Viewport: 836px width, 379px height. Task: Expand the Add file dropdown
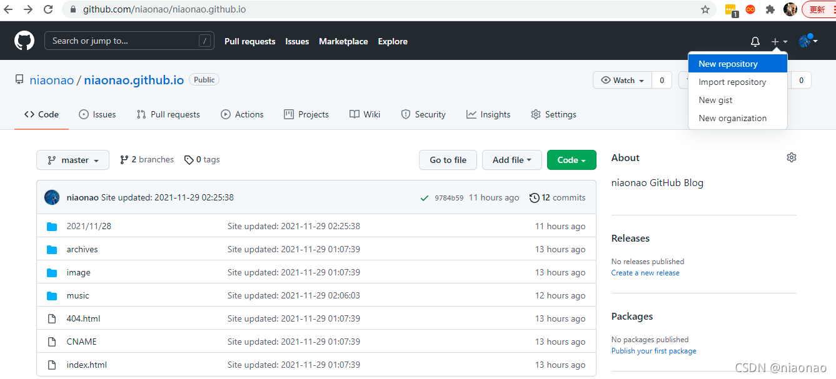511,160
